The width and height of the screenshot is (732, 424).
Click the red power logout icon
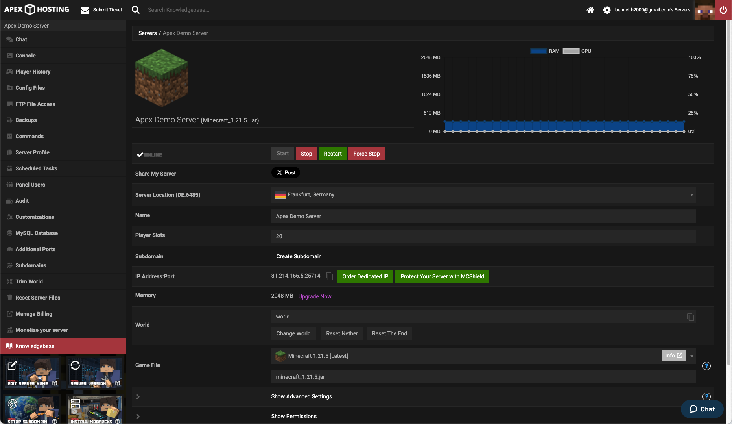(723, 10)
